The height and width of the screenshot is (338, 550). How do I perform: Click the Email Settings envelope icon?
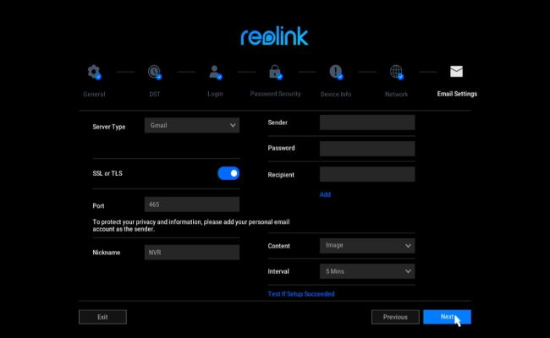pos(456,72)
